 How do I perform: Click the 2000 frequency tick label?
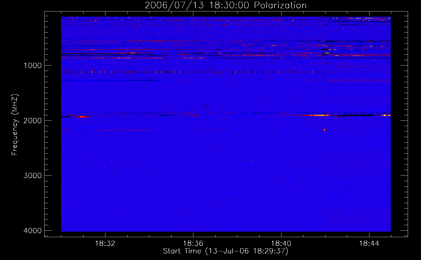[33, 120]
